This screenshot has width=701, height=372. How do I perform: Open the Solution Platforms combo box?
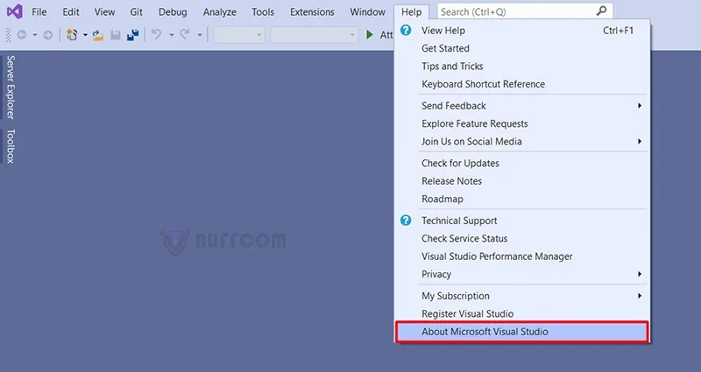[314, 35]
